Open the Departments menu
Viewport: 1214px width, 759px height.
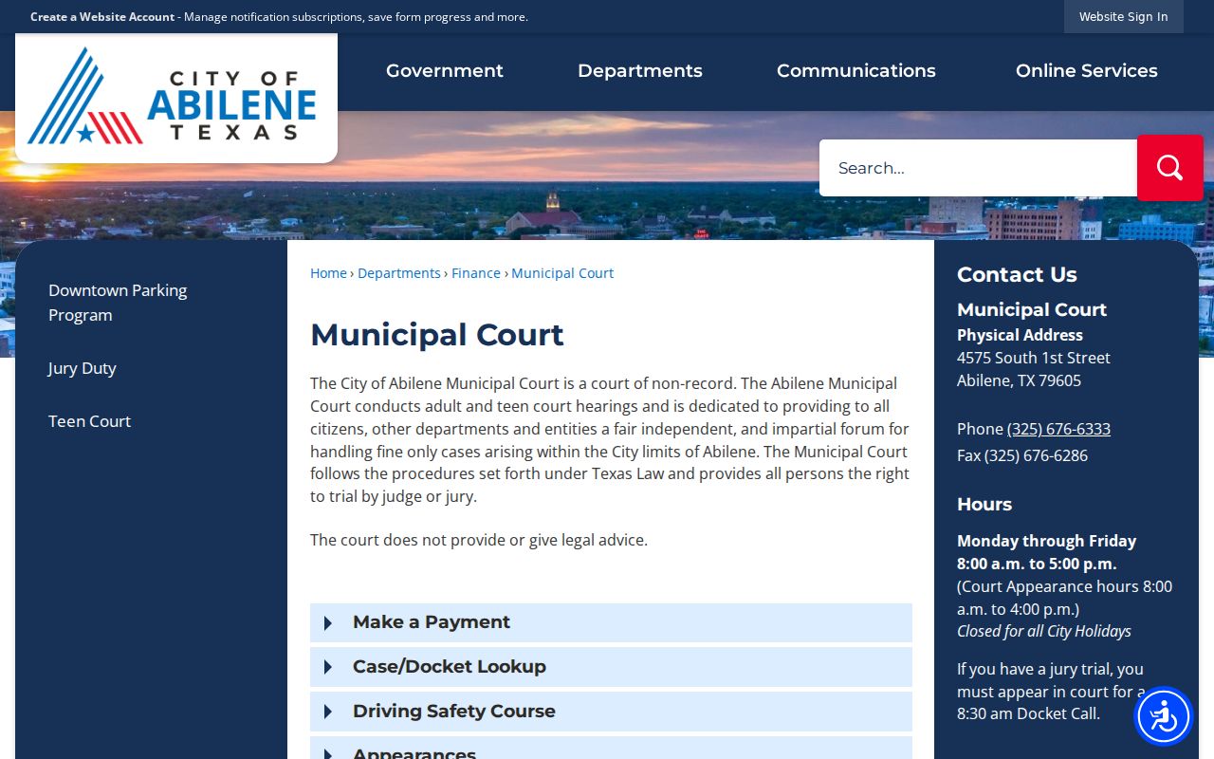(640, 71)
